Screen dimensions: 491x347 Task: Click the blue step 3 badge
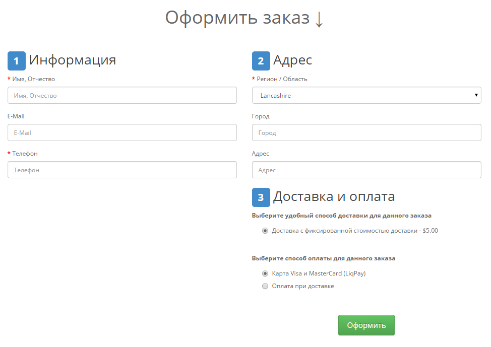click(261, 197)
